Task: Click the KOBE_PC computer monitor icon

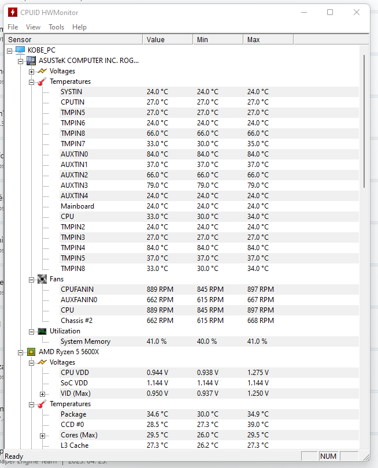Action: click(20, 50)
